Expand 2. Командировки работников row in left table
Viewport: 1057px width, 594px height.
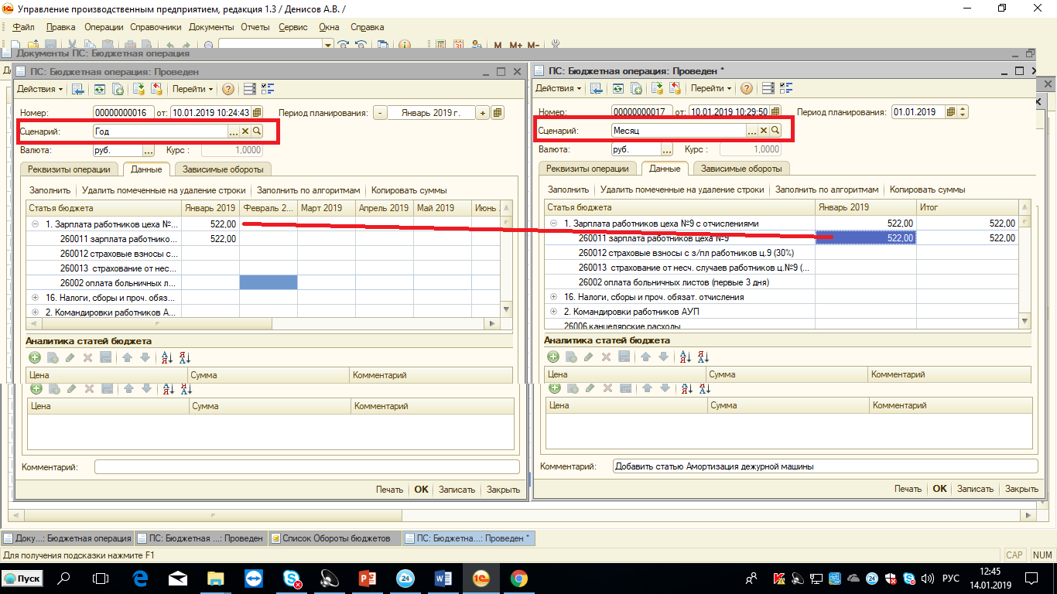(36, 312)
